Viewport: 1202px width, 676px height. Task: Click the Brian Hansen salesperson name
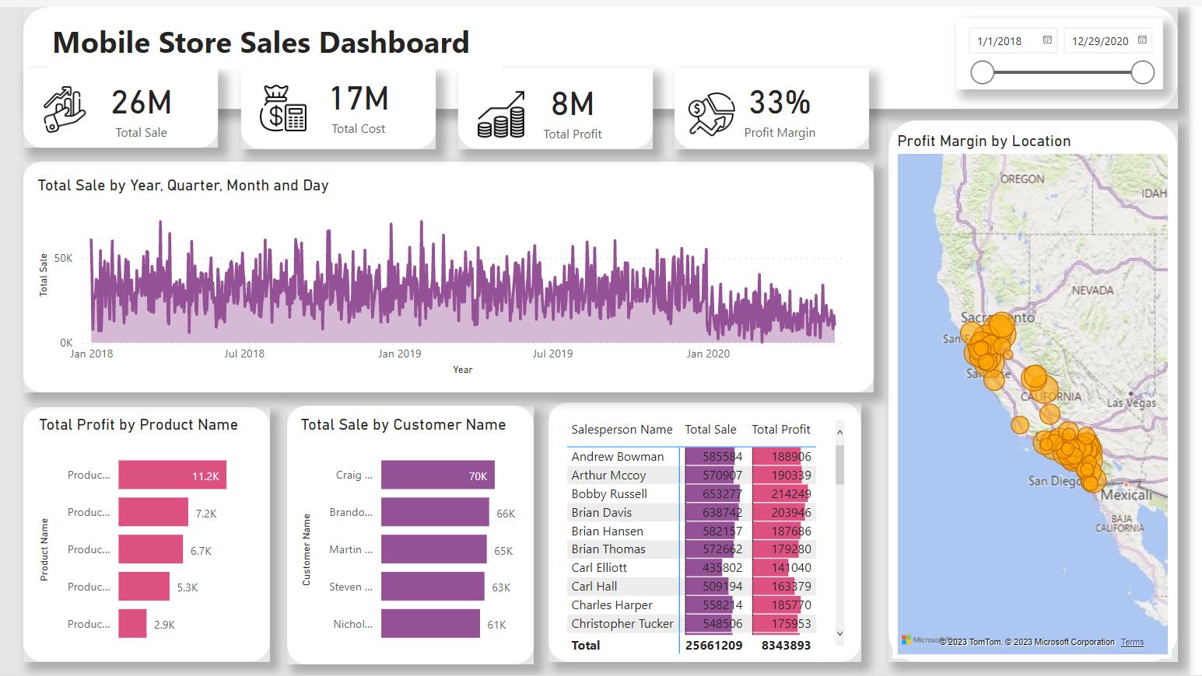(607, 531)
